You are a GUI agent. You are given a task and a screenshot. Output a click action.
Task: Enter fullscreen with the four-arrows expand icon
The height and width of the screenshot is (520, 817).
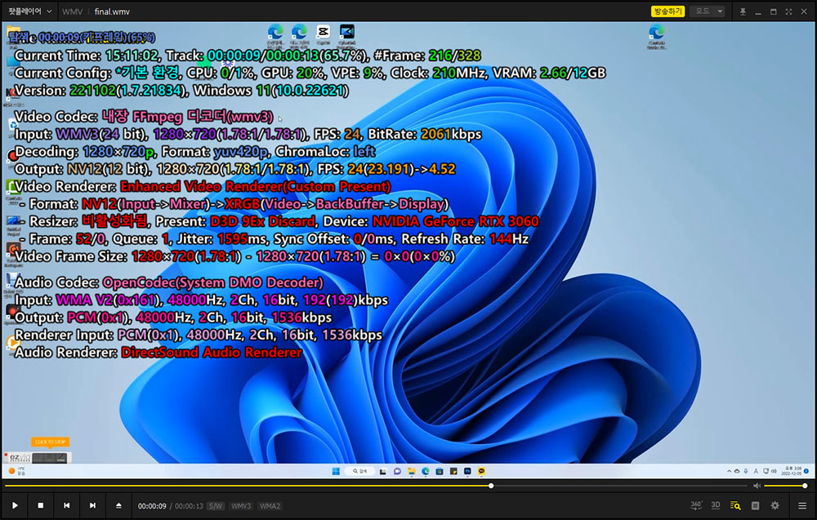[x=788, y=11]
